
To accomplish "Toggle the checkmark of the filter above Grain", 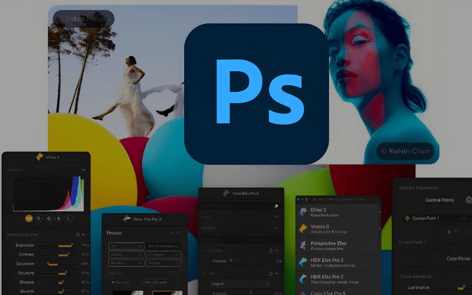I will pyautogui.click(x=204, y=250).
